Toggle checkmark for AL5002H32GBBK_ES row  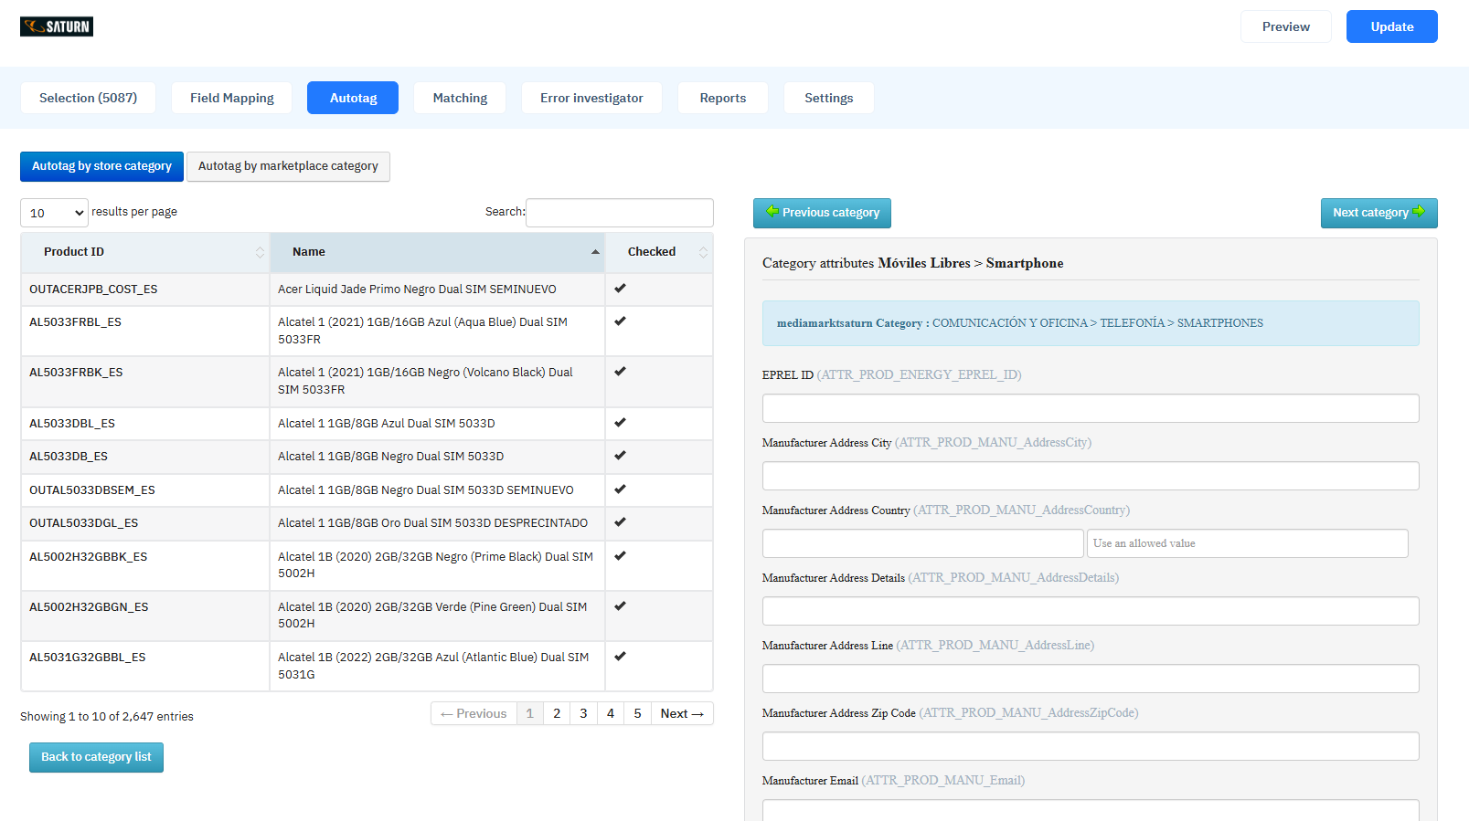click(x=620, y=556)
